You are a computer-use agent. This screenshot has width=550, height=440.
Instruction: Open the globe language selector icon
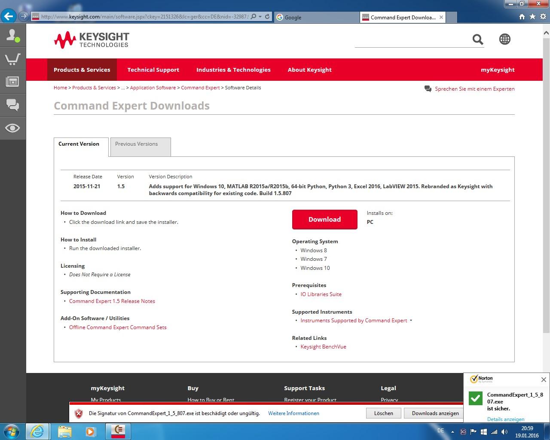505,39
